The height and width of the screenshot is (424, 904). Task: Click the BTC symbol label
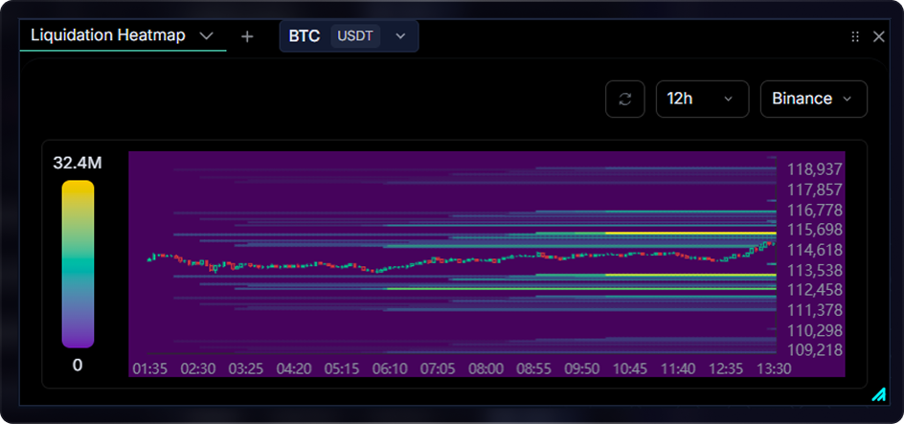304,36
